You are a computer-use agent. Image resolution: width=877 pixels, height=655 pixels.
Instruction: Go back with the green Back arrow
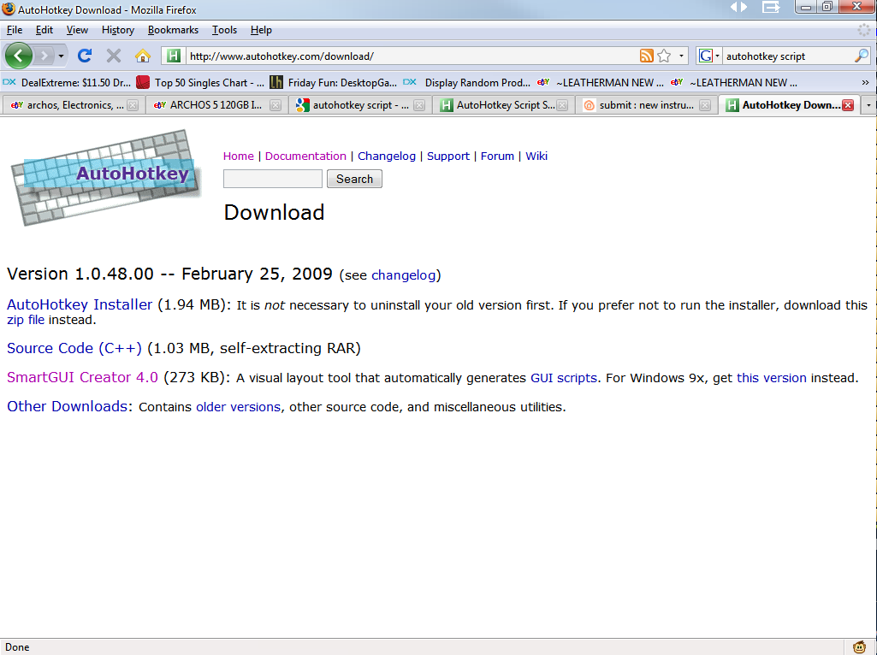coord(19,56)
